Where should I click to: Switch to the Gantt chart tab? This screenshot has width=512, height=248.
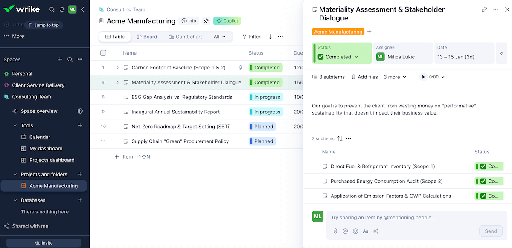coord(186,37)
